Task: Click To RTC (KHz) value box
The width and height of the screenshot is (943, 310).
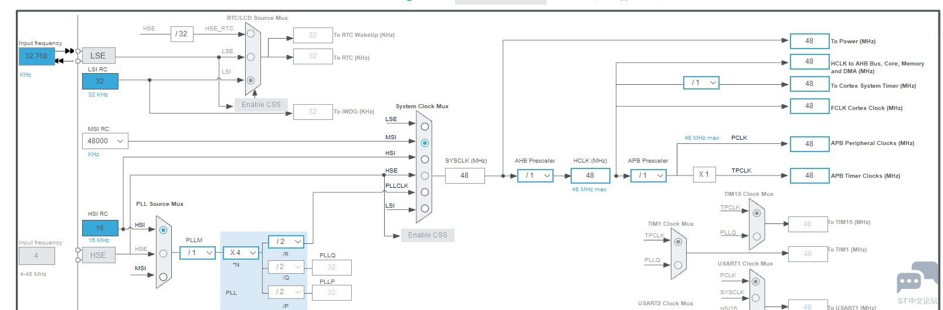Action: point(313,56)
